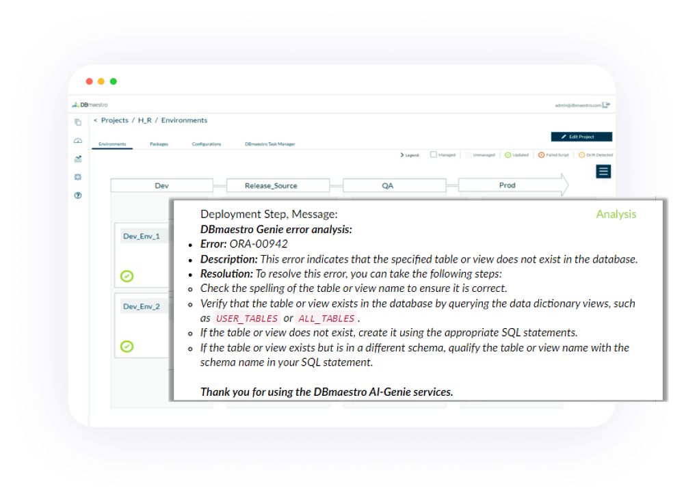Go back using the breadcrumb back arrow
The image size is (684, 499).
pyautogui.click(x=95, y=120)
